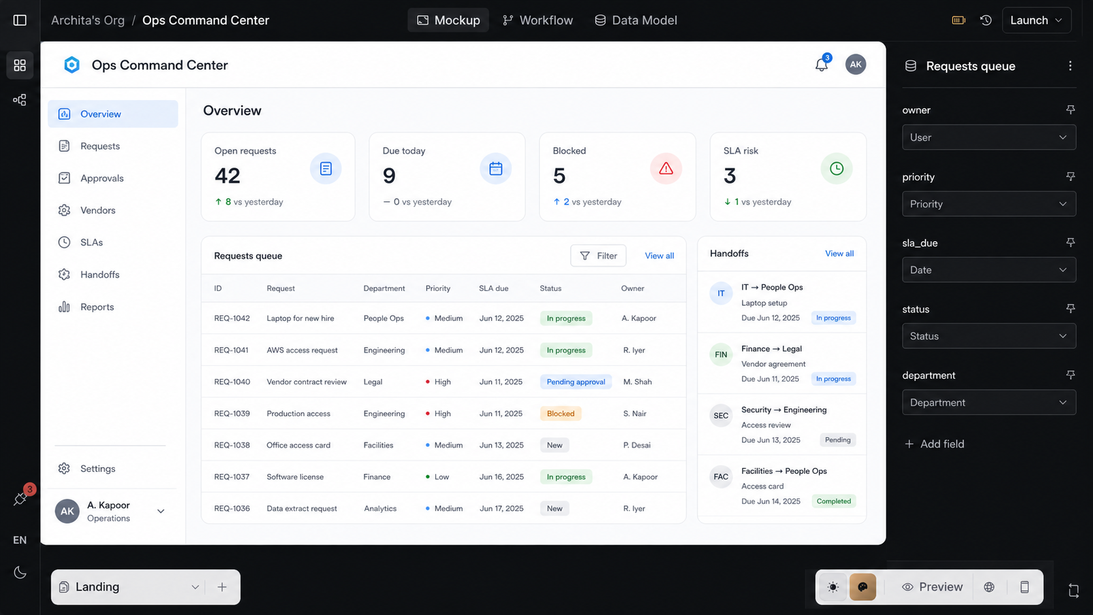Open Approvals in the sidebar
1093x615 pixels.
pyautogui.click(x=112, y=178)
